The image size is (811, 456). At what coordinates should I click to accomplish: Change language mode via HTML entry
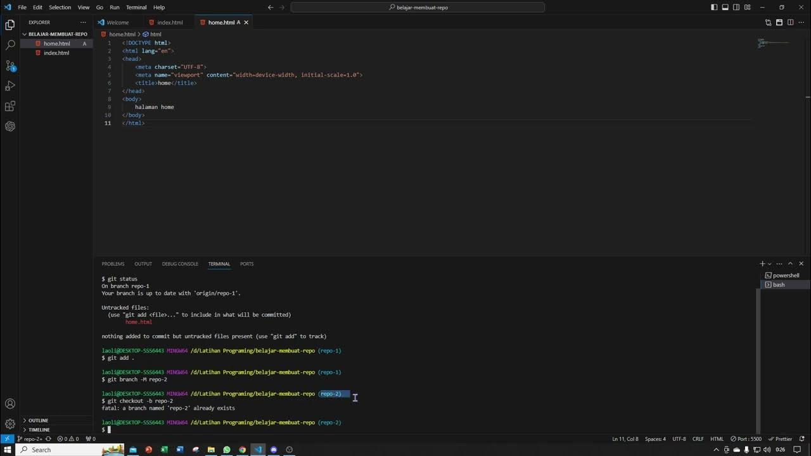point(717,439)
